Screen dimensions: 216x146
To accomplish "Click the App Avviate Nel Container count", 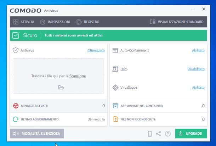I will tap(203, 106).
